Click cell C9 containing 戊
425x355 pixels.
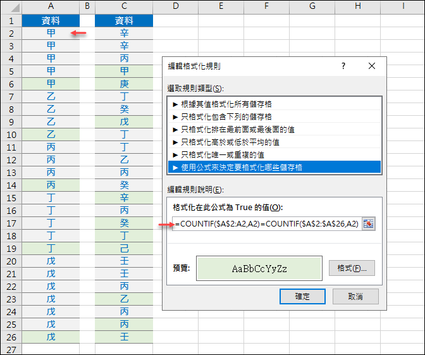pos(124,122)
